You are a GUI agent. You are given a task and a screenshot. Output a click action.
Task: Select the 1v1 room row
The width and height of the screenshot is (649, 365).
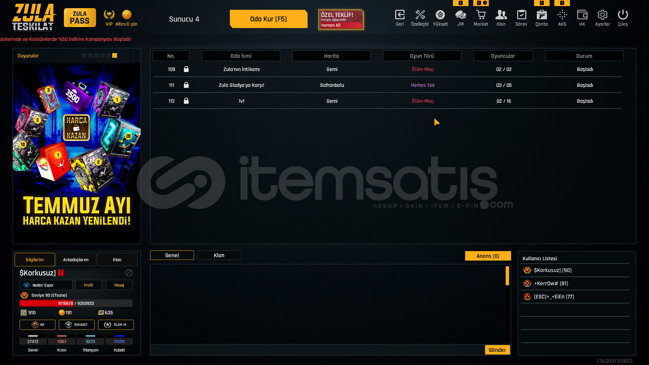click(x=387, y=101)
